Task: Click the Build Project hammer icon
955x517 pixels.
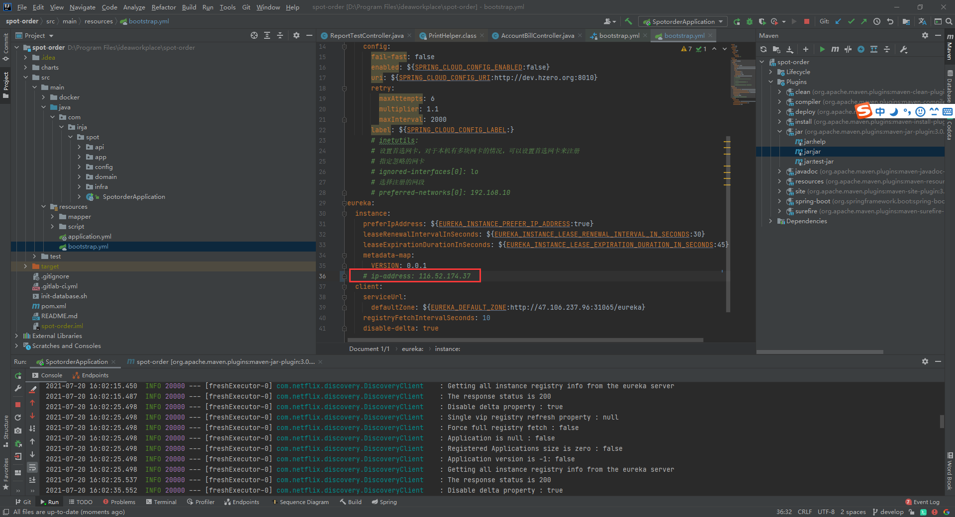Action: pos(629,21)
